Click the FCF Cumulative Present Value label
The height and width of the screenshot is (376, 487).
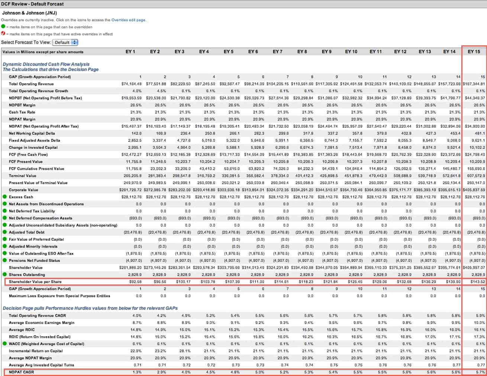coord(36,168)
